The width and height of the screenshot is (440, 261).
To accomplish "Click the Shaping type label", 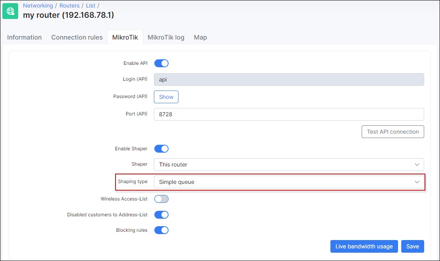I will pyautogui.click(x=133, y=182).
